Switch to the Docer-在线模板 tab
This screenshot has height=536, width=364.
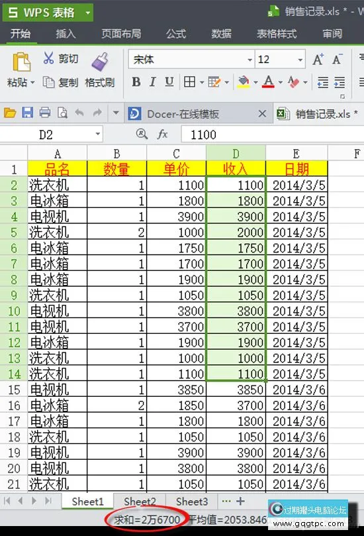pos(183,114)
